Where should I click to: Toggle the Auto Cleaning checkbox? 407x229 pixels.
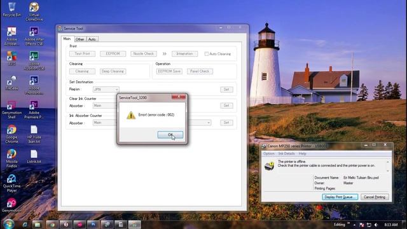[206, 53]
